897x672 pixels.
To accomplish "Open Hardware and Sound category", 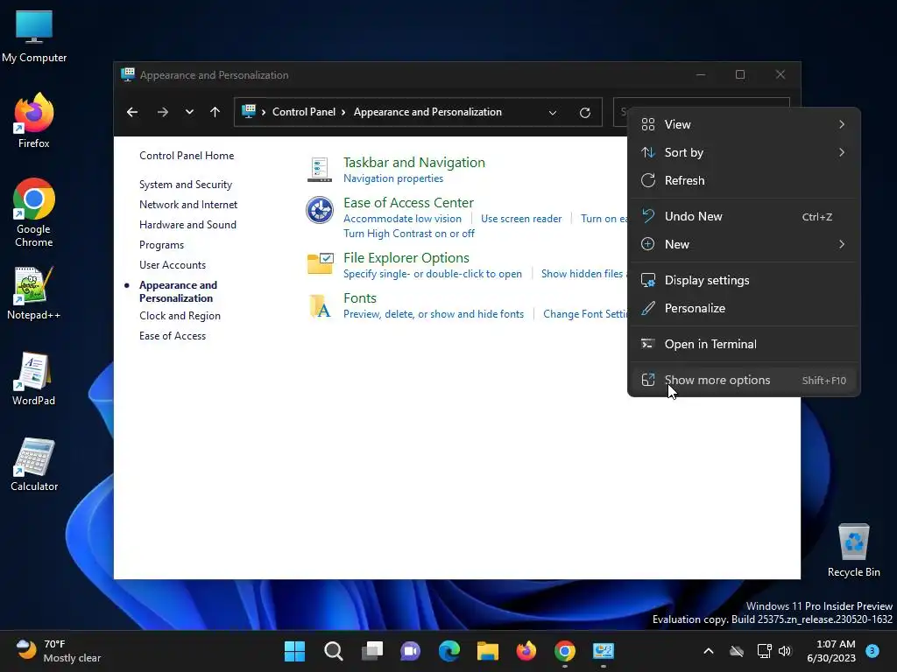I will [x=187, y=225].
